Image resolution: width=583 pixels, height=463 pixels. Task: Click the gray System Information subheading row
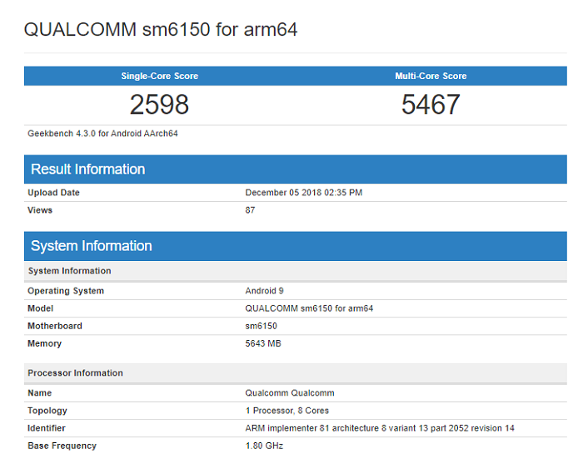click(x=296, y=271)
